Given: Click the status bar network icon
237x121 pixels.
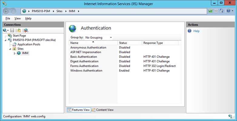Looking at the screenshot, I should point(231,116).
